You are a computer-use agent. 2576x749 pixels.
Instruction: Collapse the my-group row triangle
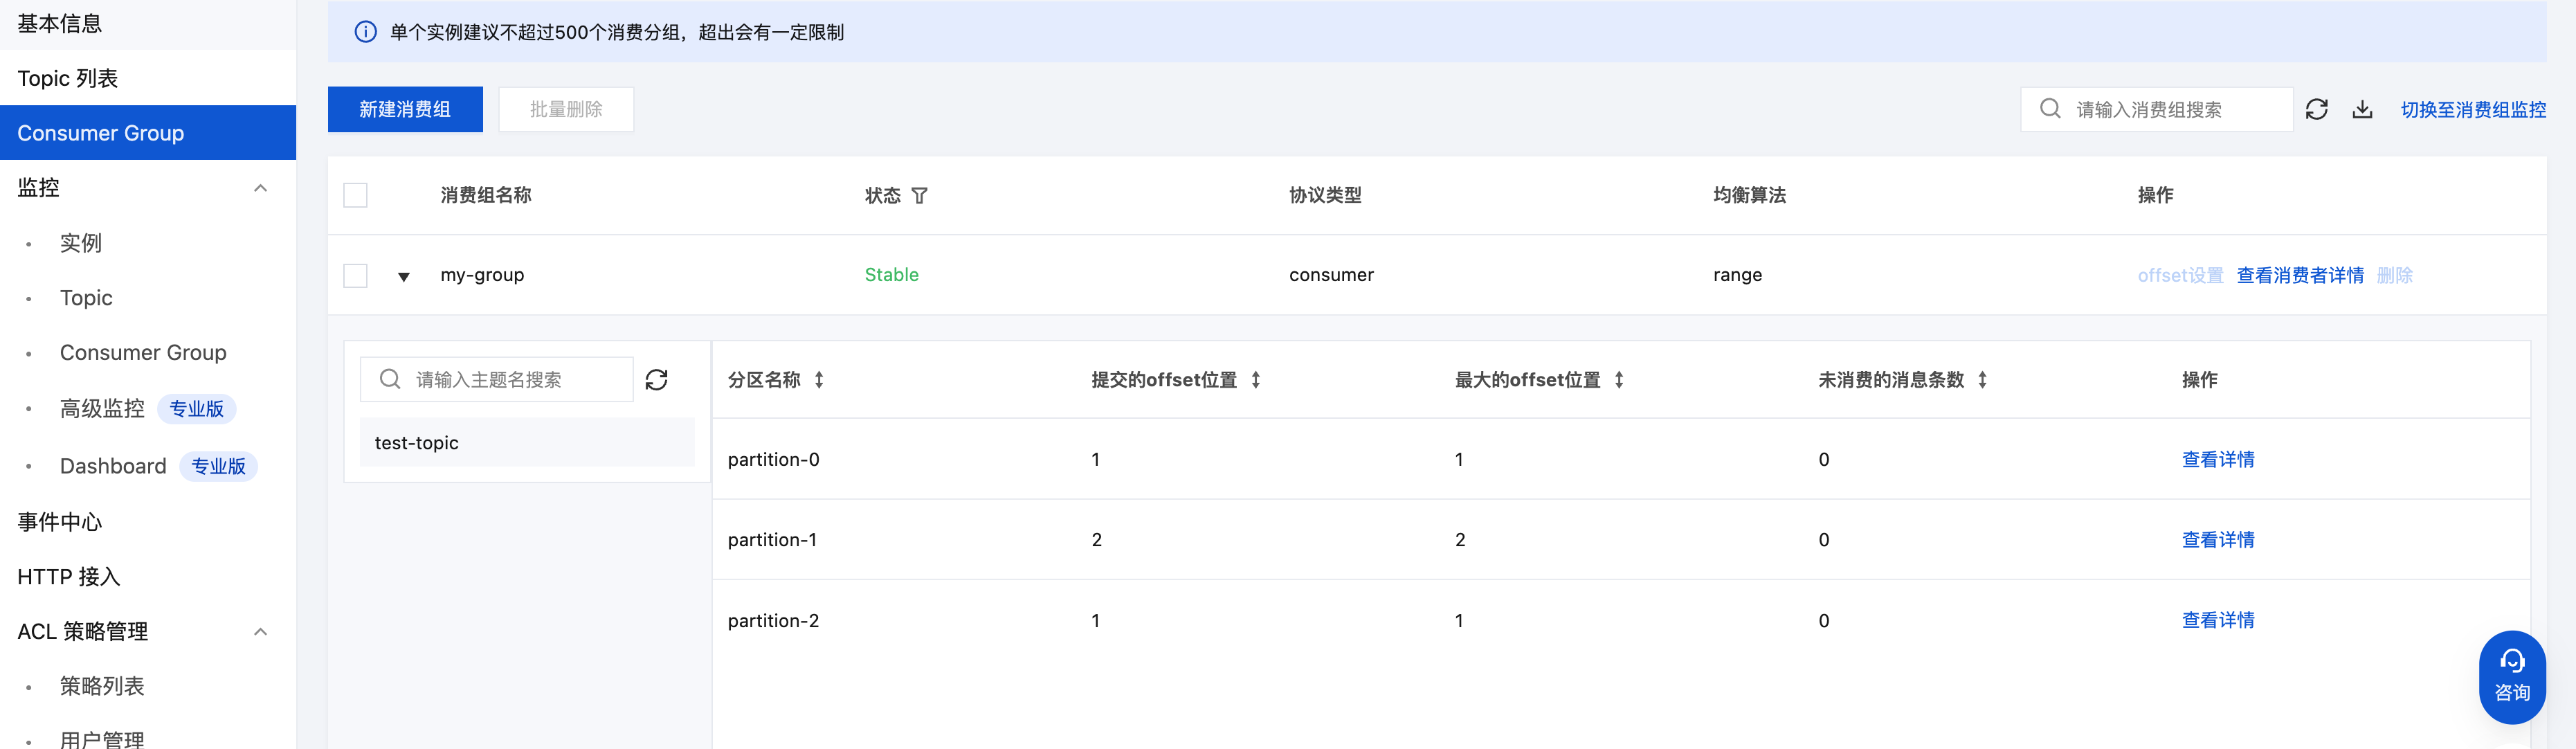coord(403,277)
